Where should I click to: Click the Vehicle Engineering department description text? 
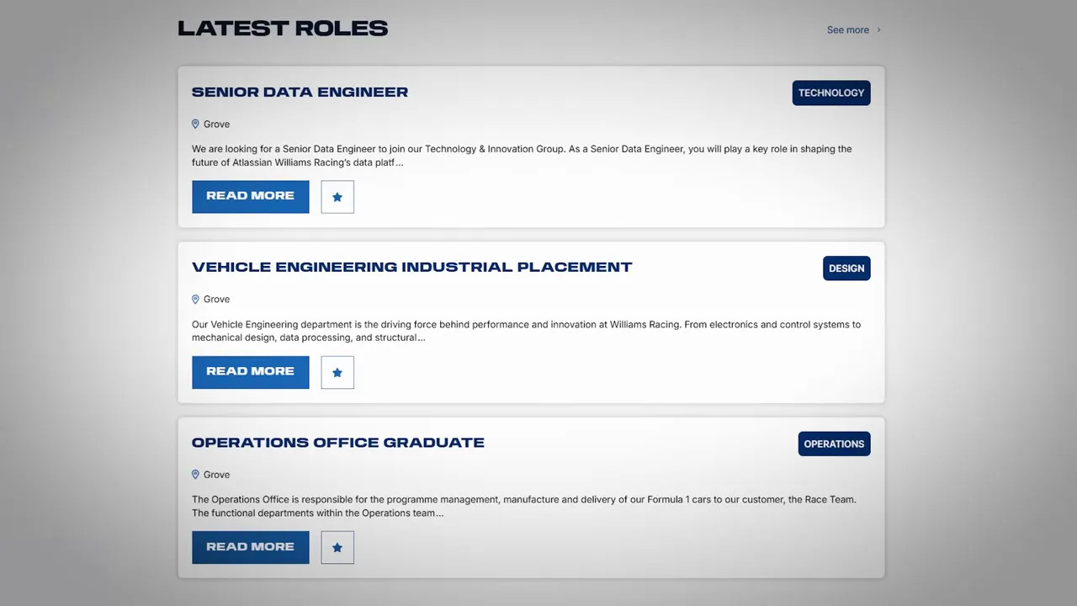tap(526, 331)
